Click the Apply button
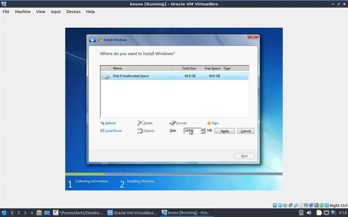This screenshot has height=217, width=348. click(x=225, y=131)
